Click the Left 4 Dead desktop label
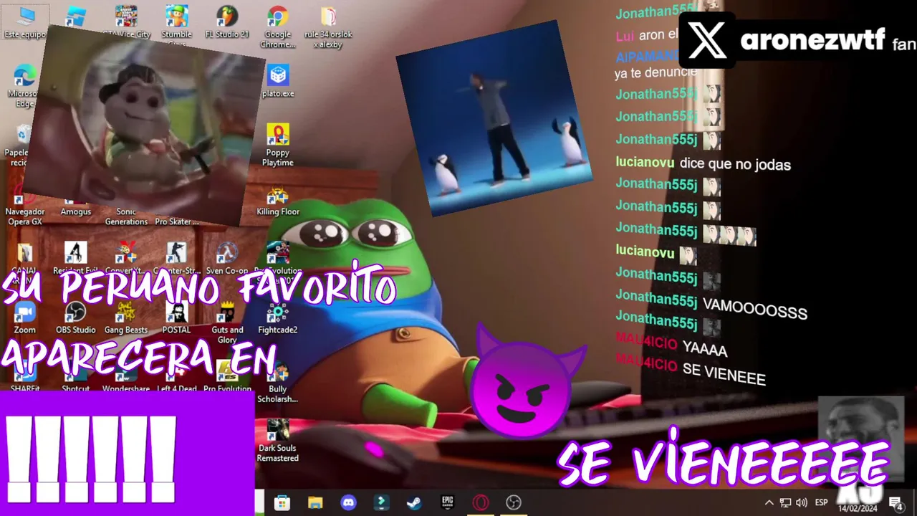The height and width of the screenshot is (516, 917). tap(176, 388)
